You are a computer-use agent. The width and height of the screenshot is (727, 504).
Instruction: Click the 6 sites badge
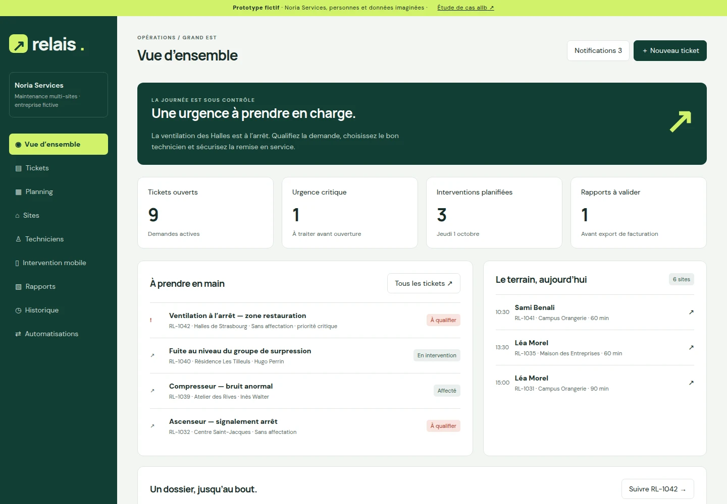click(x=681, y=279)
